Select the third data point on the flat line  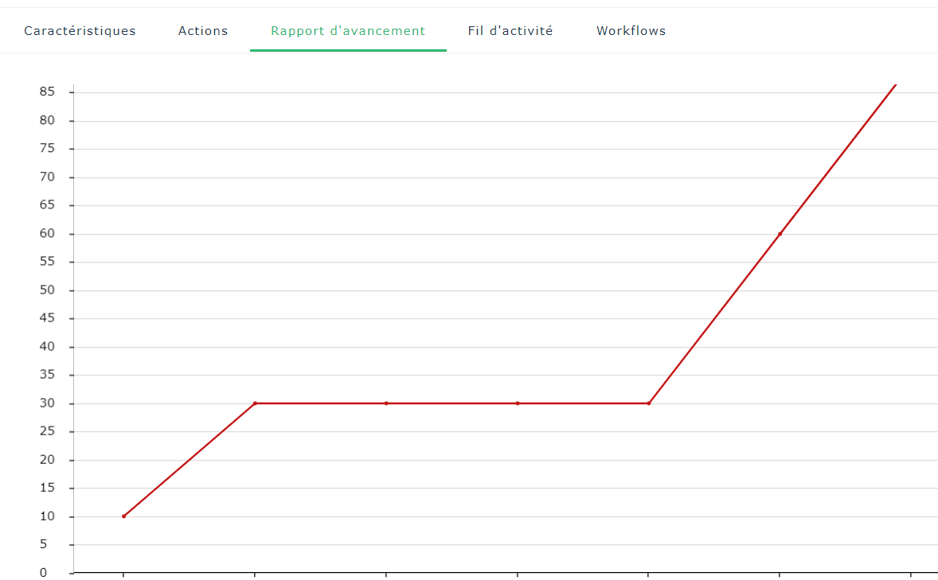click(x=386, y=403)
